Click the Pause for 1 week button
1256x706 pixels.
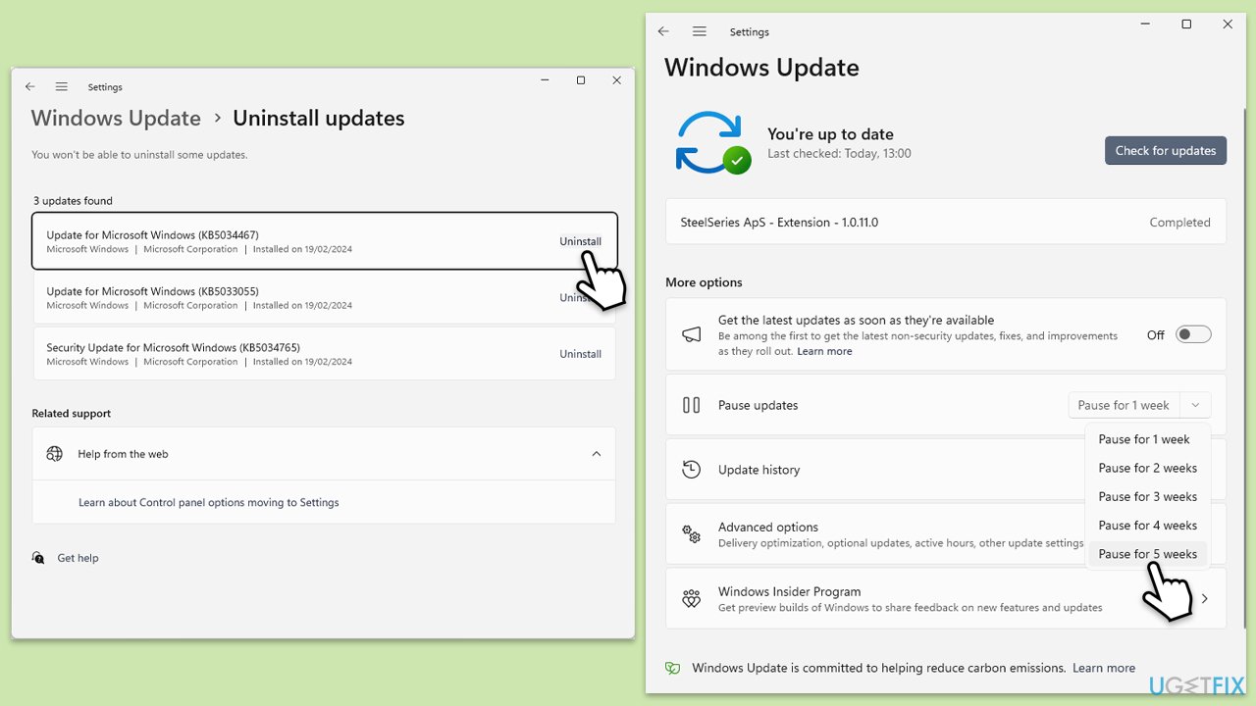pyautogui.click(x=1124, y=405)
